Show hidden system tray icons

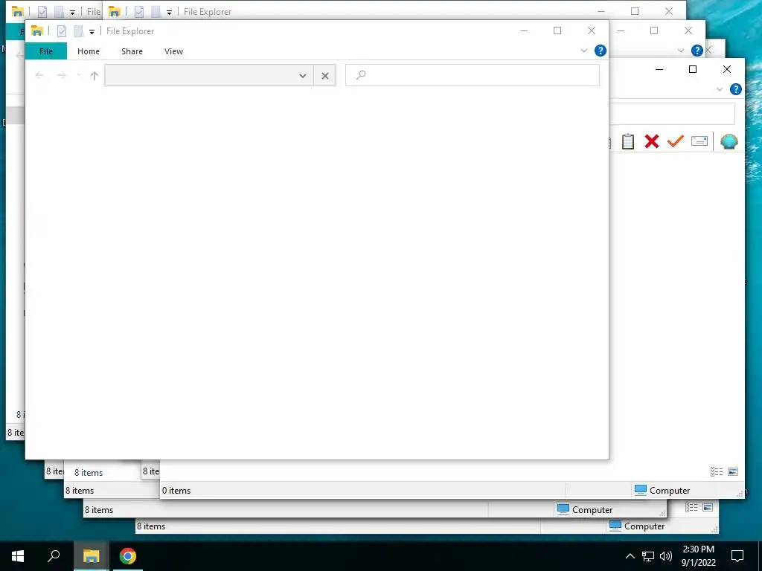(x=630, y=556)
